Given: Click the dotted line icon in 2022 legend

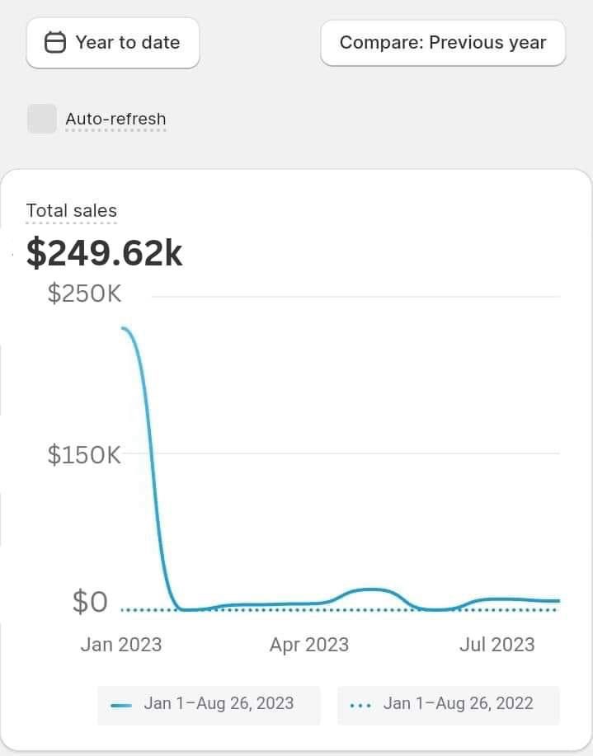Looking at the screenshot, I should [360, 705].
